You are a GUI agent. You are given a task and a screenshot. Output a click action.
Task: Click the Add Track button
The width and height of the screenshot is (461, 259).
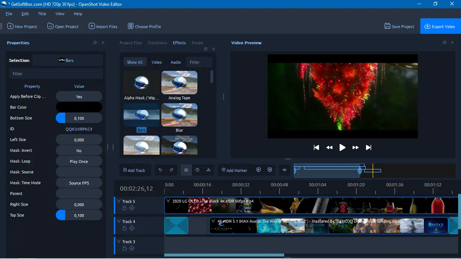point(134,170)
